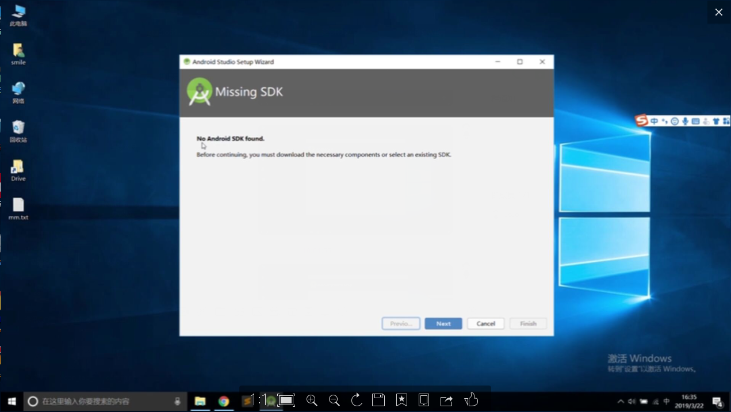The height and width of the screenshot is (412, 731).
Task: Select the Recycle Bin desktop icon
Action: point(18,131)
